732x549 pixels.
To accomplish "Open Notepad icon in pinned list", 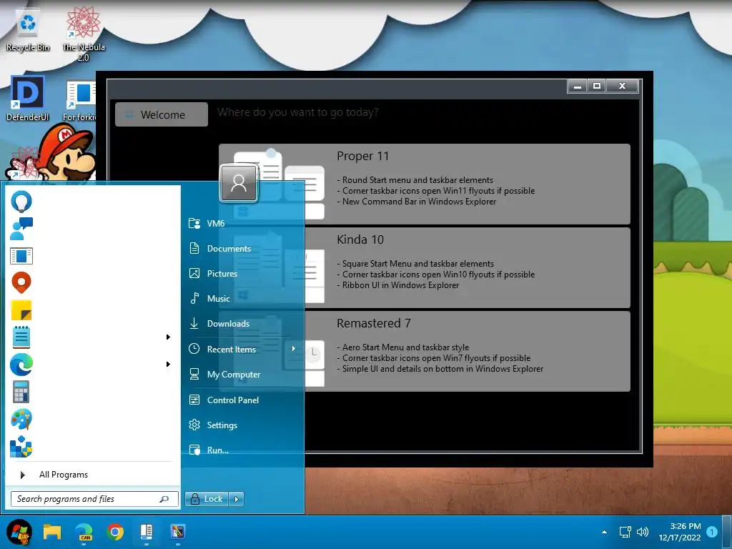I will point(21,337).
